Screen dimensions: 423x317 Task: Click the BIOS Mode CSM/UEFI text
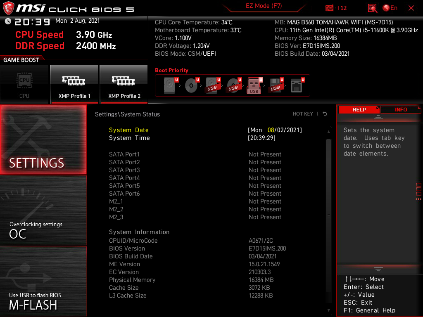185,54
